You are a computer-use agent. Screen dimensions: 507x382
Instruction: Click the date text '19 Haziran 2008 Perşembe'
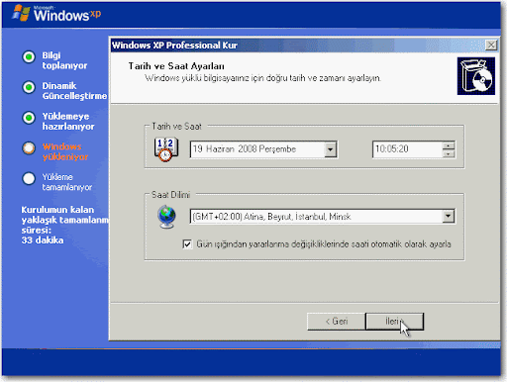[245, 149]
